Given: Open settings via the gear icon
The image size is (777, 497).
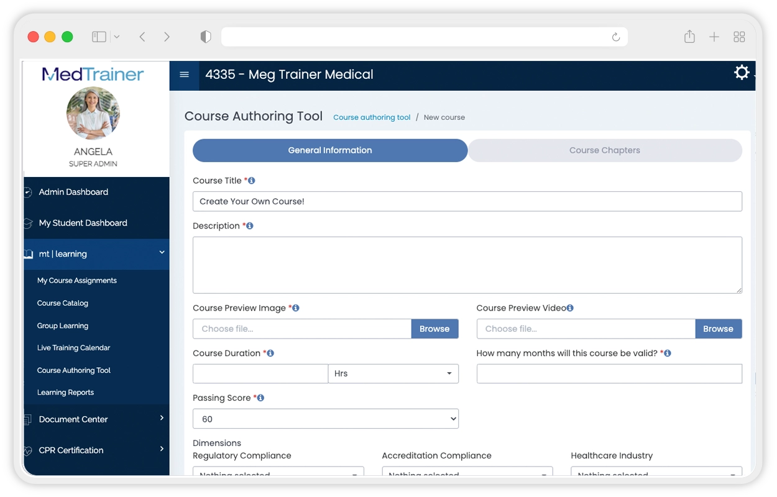Looking at the screenshot, I should (742, 73).
